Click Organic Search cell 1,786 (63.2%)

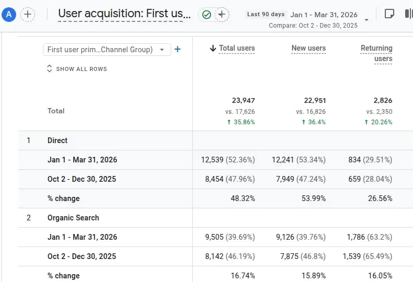[x=370, y=237]
